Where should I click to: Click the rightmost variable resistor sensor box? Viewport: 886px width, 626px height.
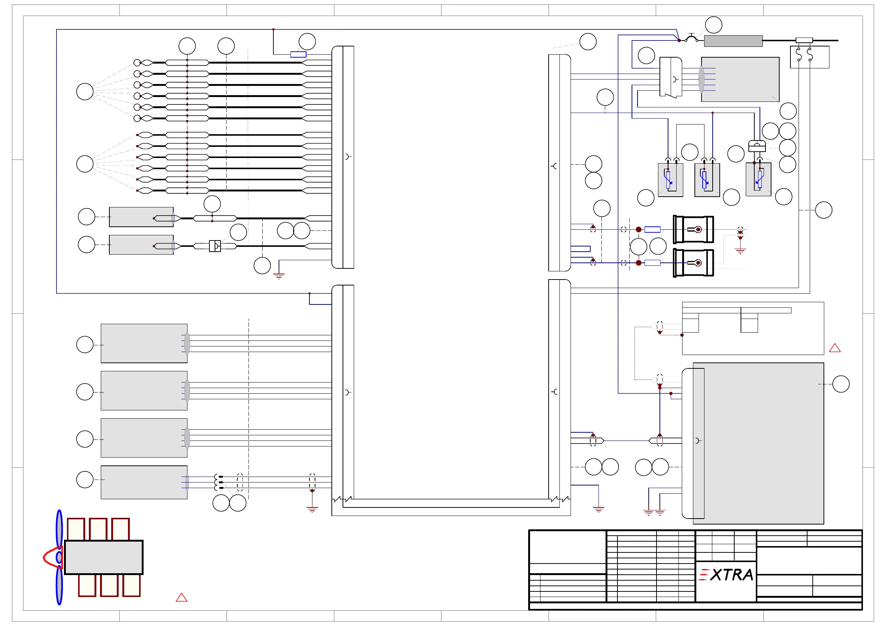coord(758,180)
